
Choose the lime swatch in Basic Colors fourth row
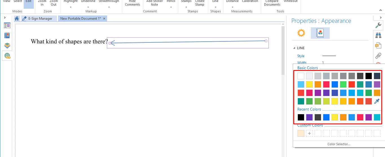[326, 101]
